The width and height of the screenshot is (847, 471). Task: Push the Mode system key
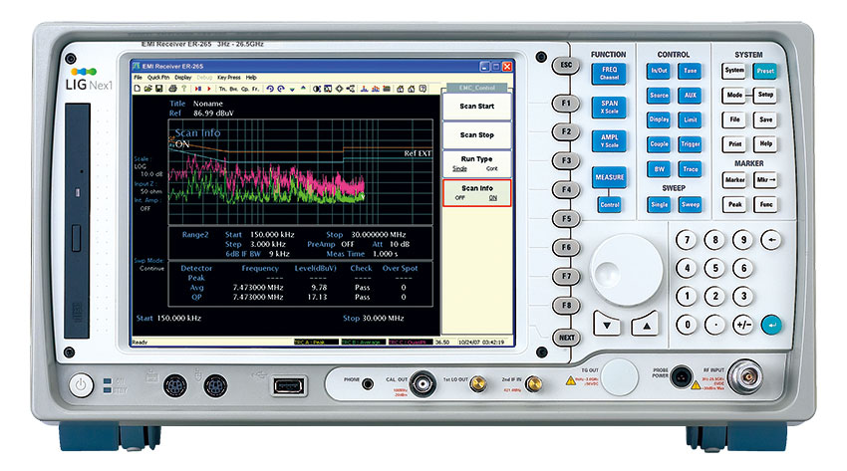[x=734, y=95]
